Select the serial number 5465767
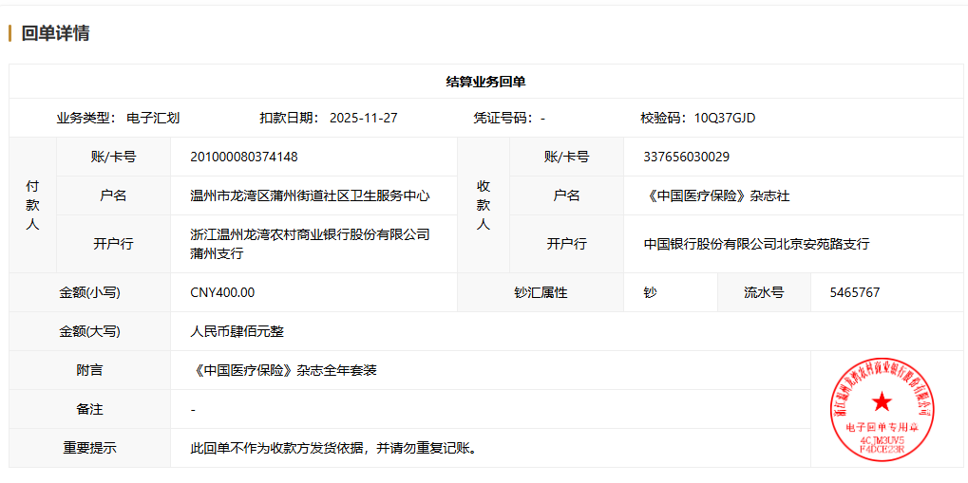This screenshot has height=483, width=968. 854,292
